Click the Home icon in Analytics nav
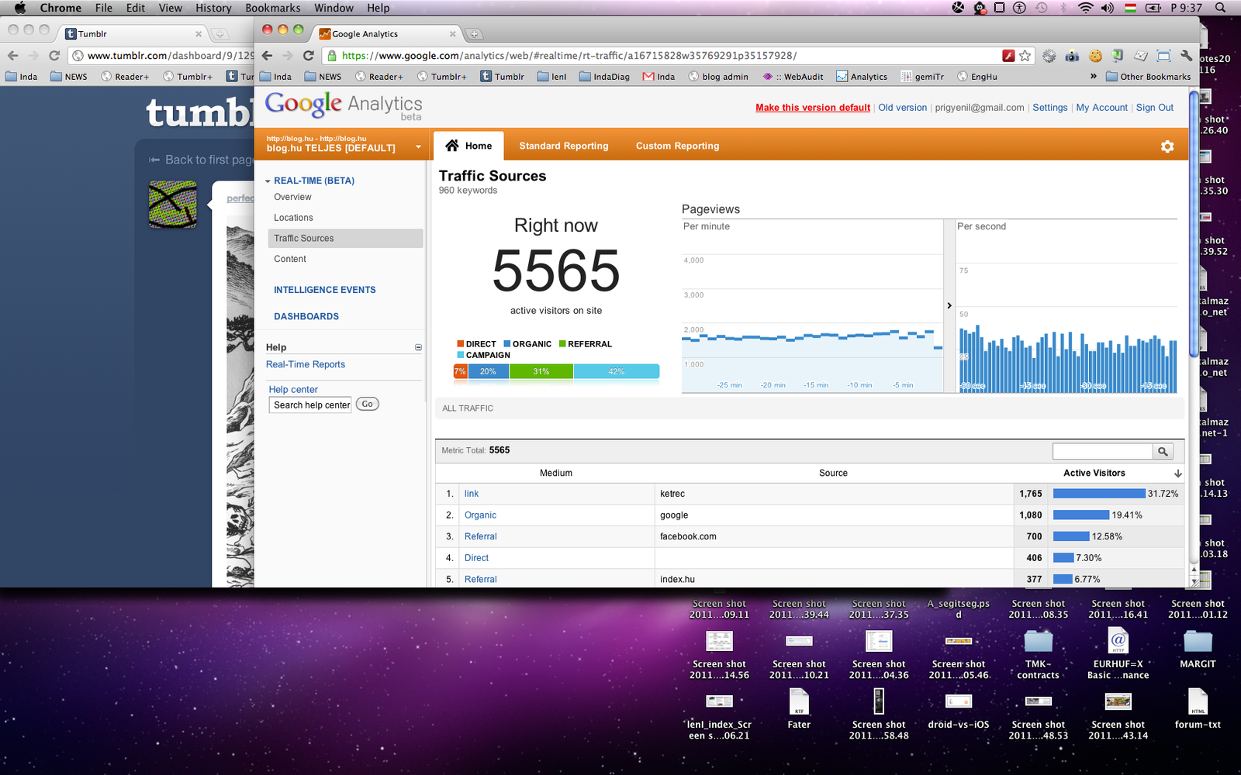Image resolution: width=1241 pixels, height=775 pixels. [x=452, y=146]
